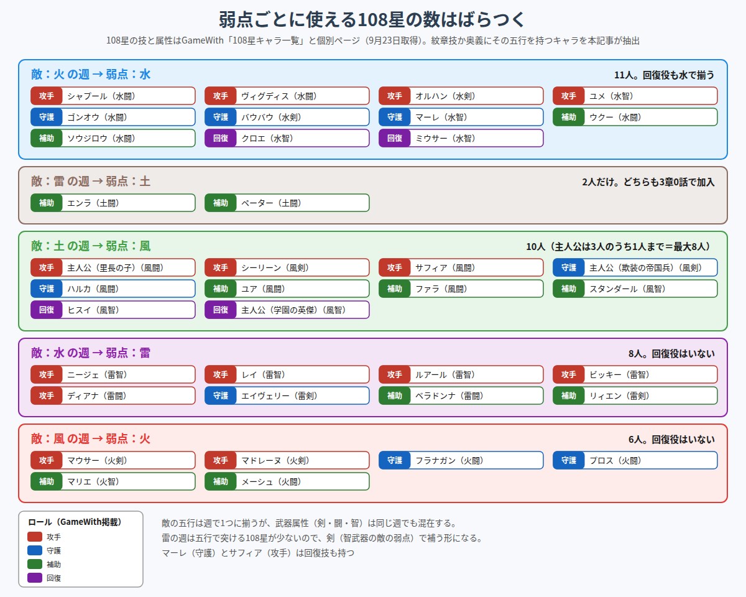Click the ブロス（火闘） entry
Image resolution: width=746 pixels, height=597 pixels.
point(635,460)
